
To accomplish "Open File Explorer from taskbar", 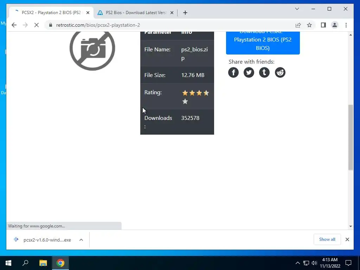I will [43, 263].
